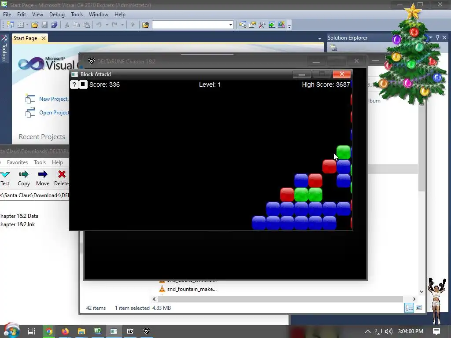This screenshot has width=451, height=338.
Task: Click the New Project link on Start Page
Action: coord(54,99)
